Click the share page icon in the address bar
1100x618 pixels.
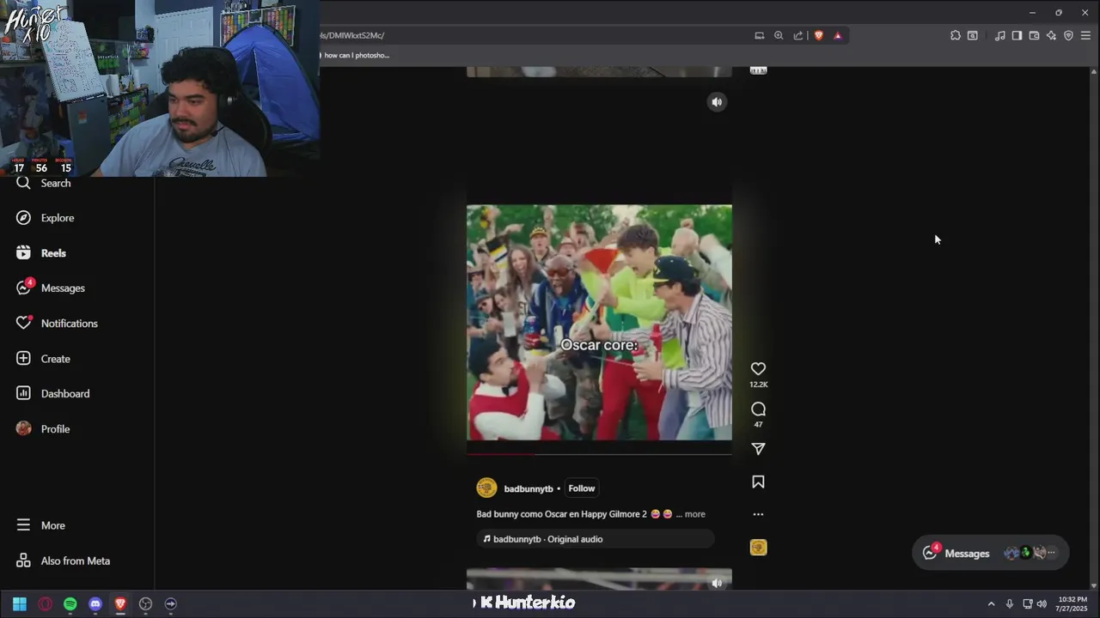pos(798,35)
